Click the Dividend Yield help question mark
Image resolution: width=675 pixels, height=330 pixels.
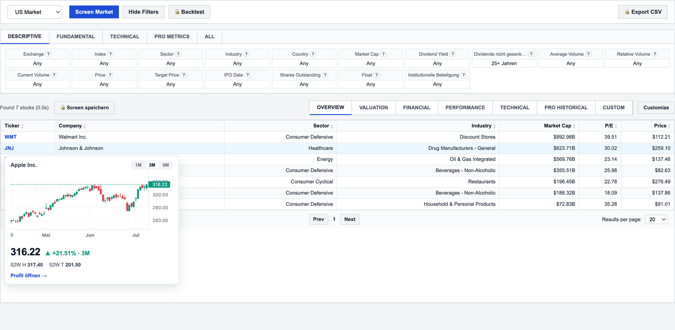point(453,54)
